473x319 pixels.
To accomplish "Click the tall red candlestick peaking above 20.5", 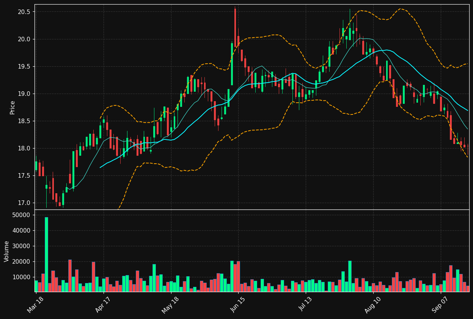I will point(235,27).
